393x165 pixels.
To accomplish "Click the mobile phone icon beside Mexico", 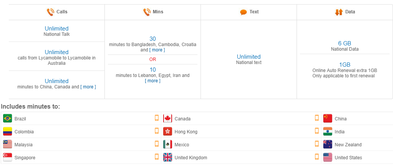I will pyautogui.click(x=317, y=144).
